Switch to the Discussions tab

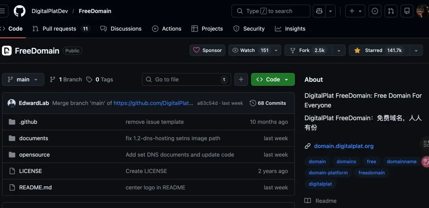121,29
